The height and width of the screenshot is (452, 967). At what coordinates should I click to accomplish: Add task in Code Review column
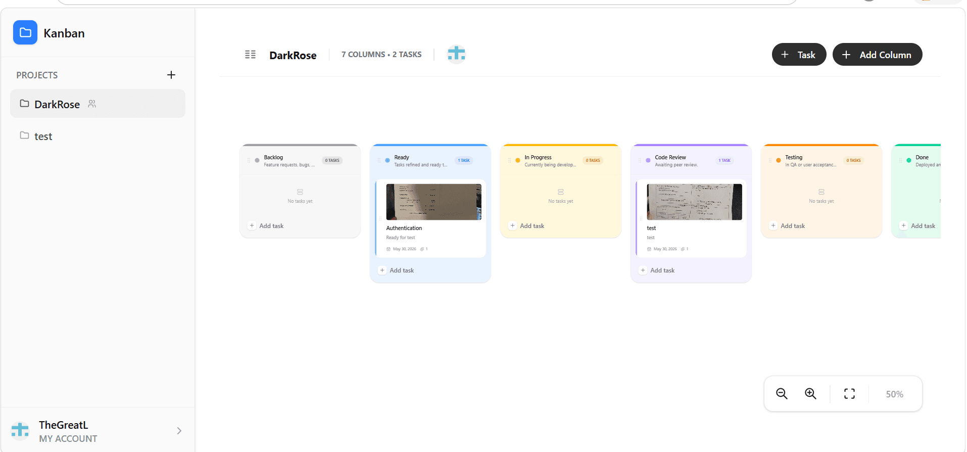point(657,270)
